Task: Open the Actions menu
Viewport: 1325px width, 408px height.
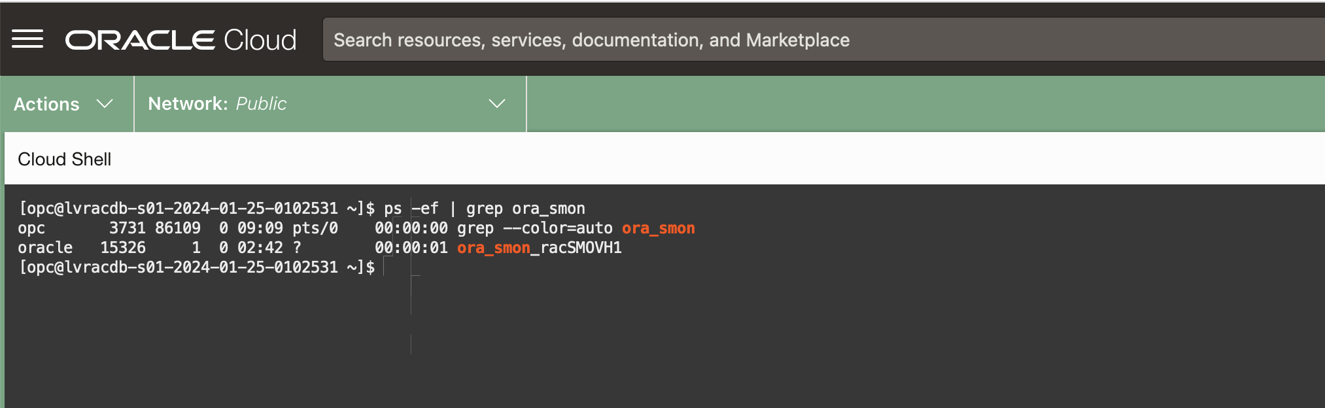Action: click(x=47, y=104)
